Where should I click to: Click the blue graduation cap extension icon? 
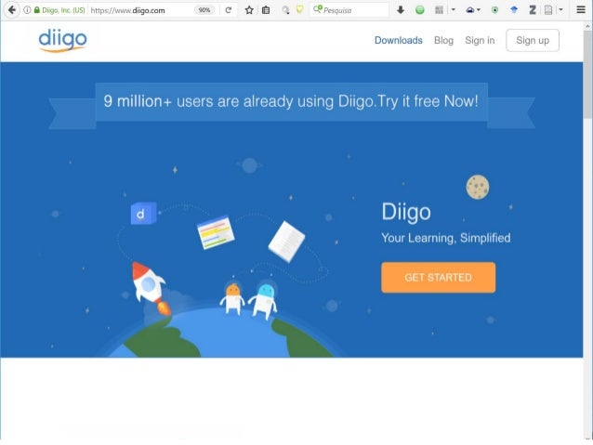click(x=514, y=10)
